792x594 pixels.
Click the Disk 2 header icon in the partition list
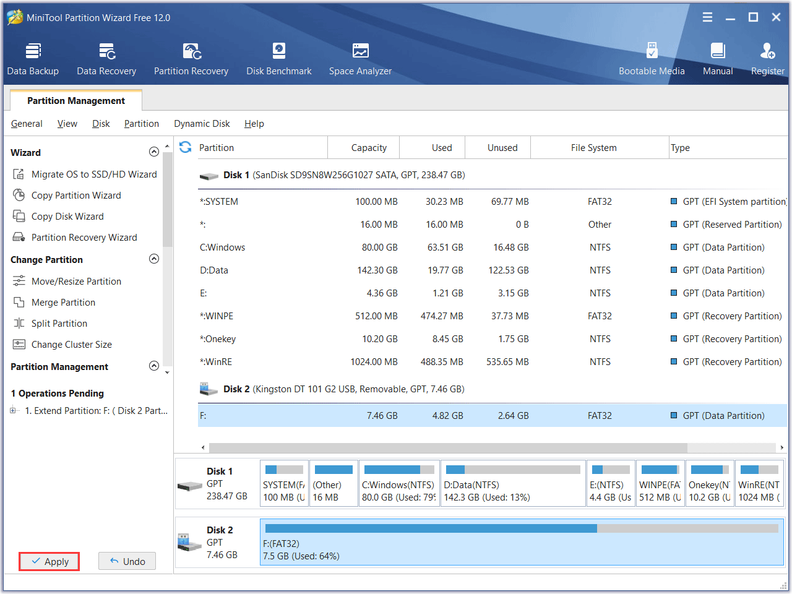(x=209, y=389)
